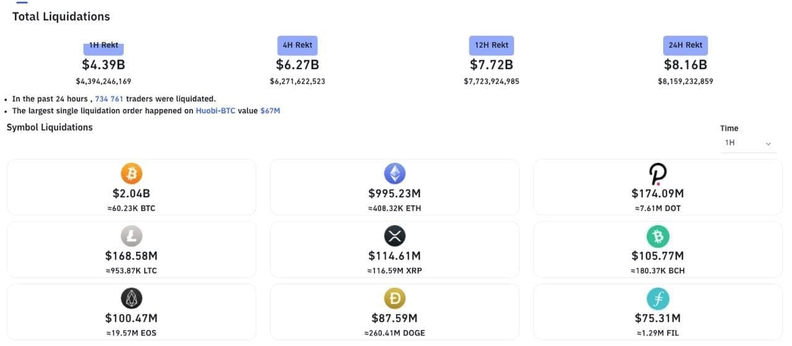The width and height of the screenshot is (792, 346).
Task: Click the exact figure $6,271,622,523
Action: tap(297, 82)
